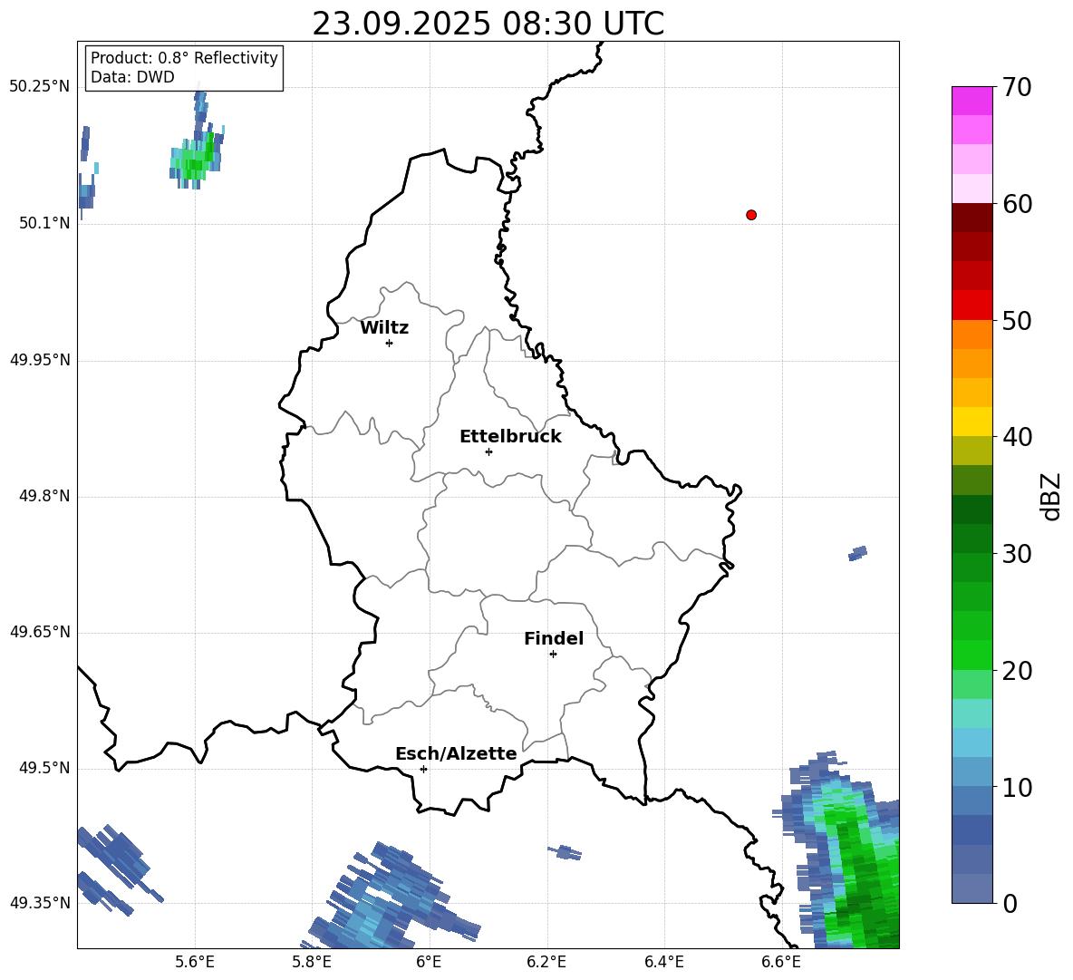Click the 50.1°N latitude axis label
Screen dimensions: 1073x980
(x=40, y=224)
